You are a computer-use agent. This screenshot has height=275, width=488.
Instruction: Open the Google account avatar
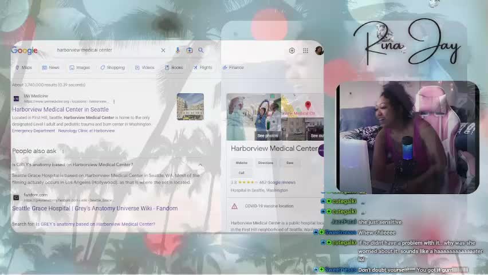319,50
